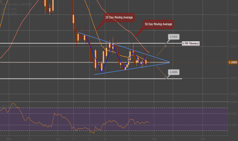Select the '50 Day Moving Average' callout label
The height and width of the screenshot is (141, 238).
158,24
